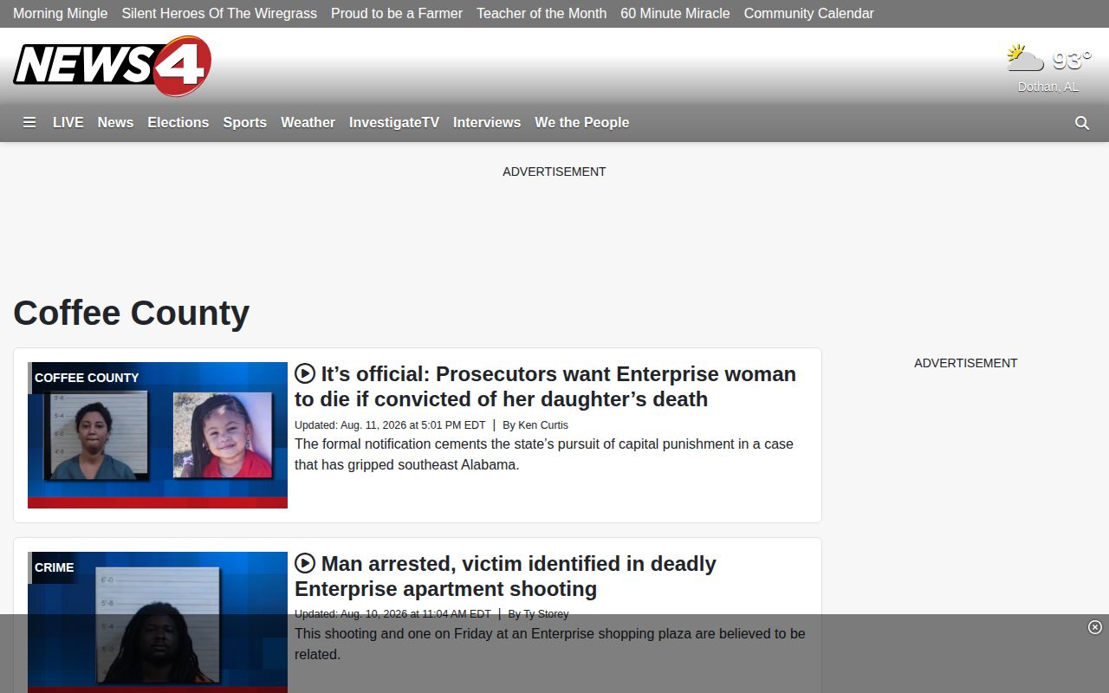Visit the Morning Mingle link
The image size is (1109, 693).
pos(61,14)
